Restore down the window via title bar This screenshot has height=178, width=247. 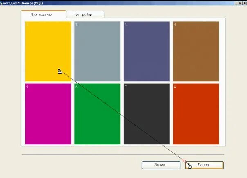click(x=240, y=3)
